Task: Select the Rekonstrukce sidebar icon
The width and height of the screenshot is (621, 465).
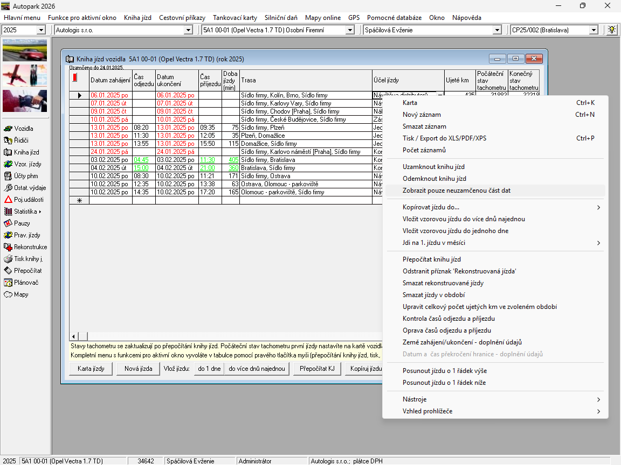Action: click(8, 247)
